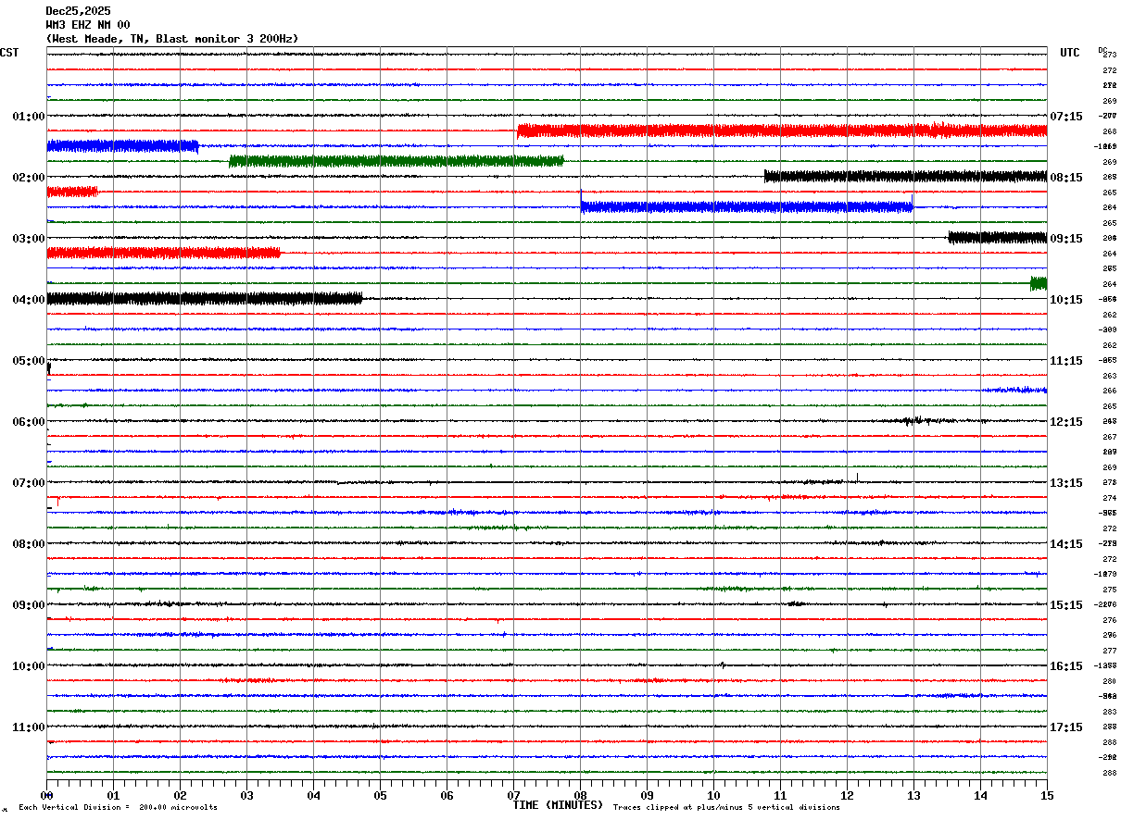
Task: Select the 09:00 CST row label
Action: [29, 605]
